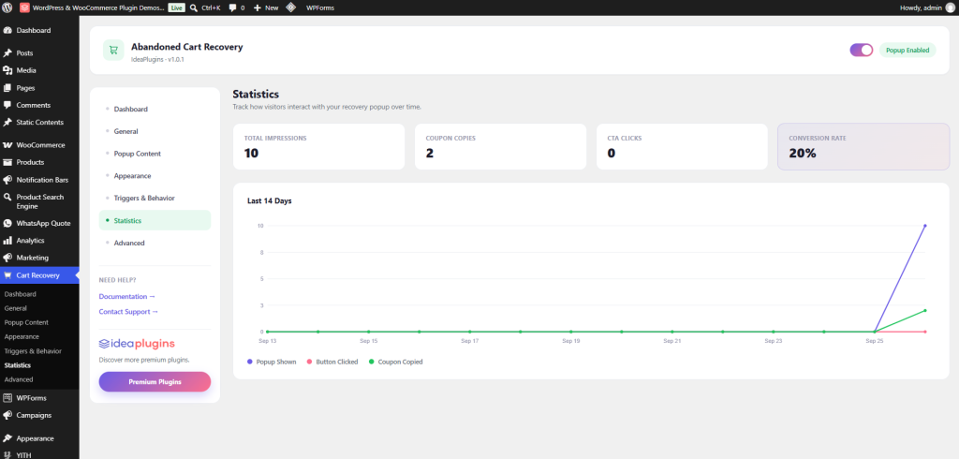Click the Media icon in sidebar

[7, 70]
